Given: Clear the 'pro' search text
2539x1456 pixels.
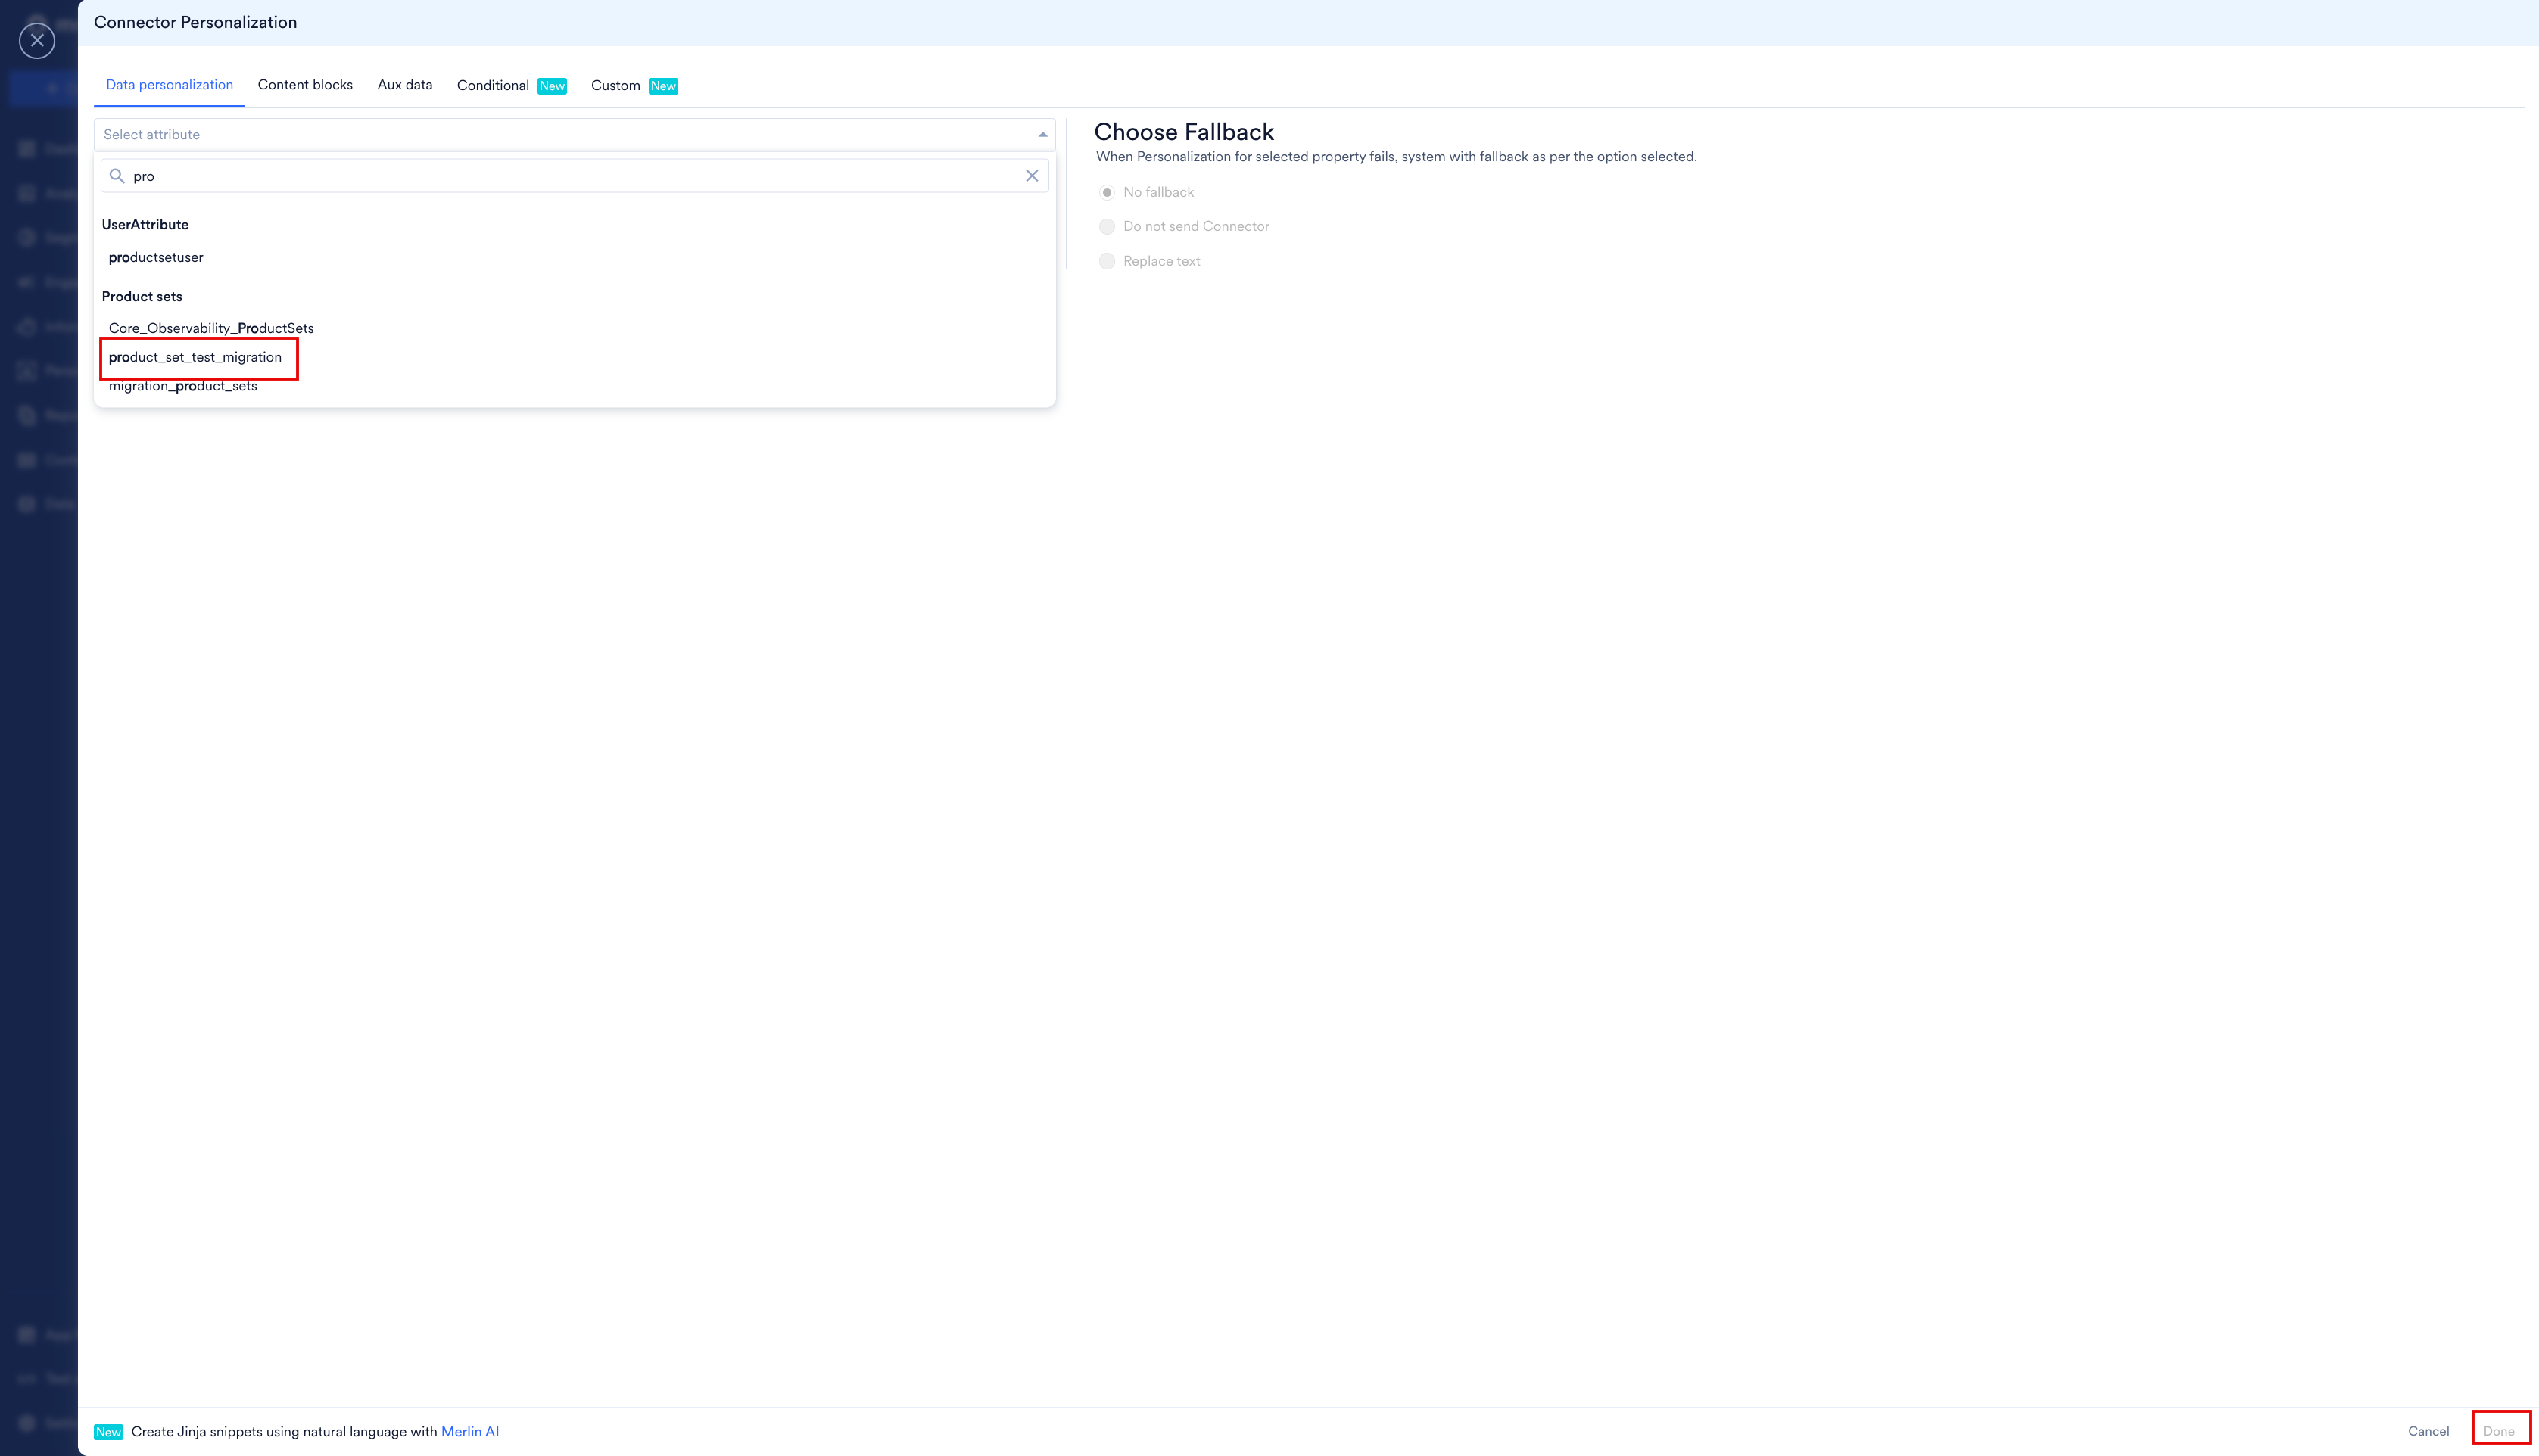Looking at the screenshot, I should click(1032, 176).
